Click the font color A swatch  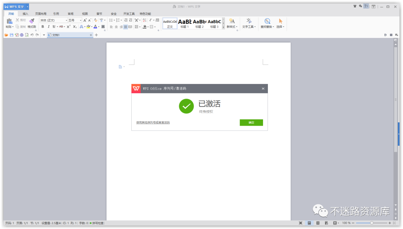pos(96,27)
